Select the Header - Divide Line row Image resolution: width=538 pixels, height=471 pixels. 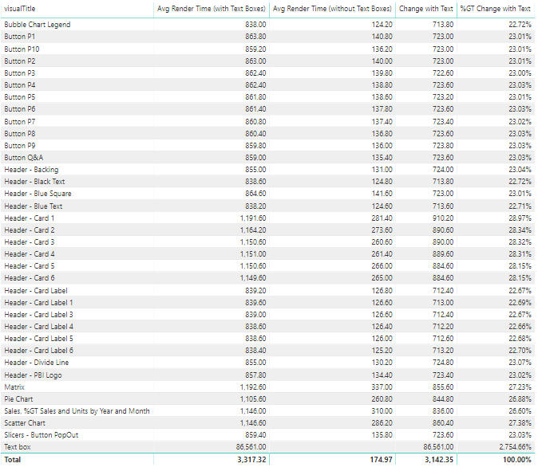pos(267,363)
